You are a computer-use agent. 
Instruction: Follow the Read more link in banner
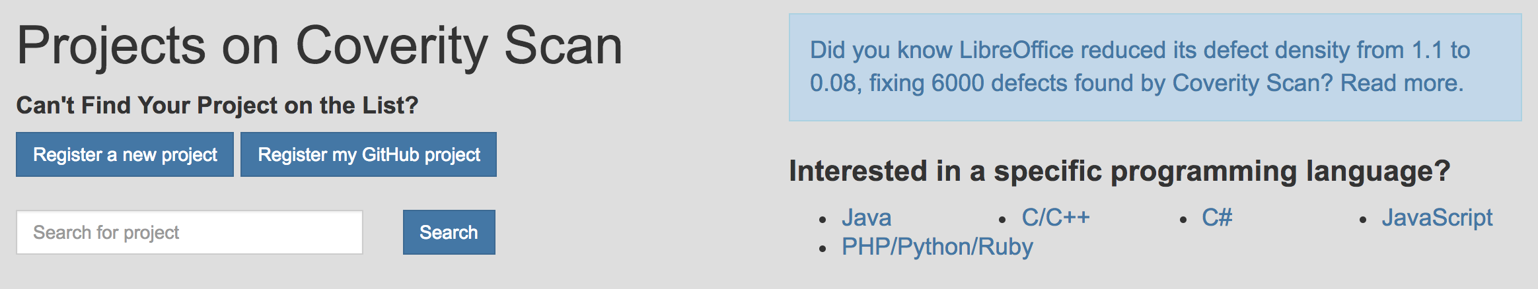pos(1402,83)
